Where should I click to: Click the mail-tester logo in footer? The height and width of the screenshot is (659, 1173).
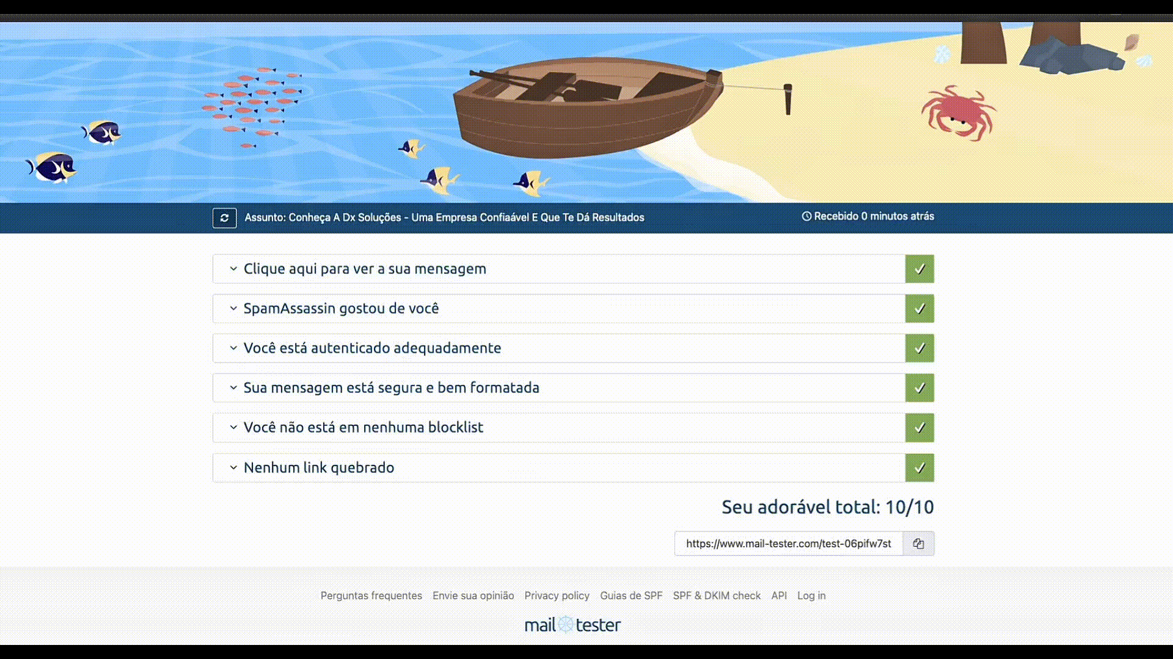click(572, 625)
